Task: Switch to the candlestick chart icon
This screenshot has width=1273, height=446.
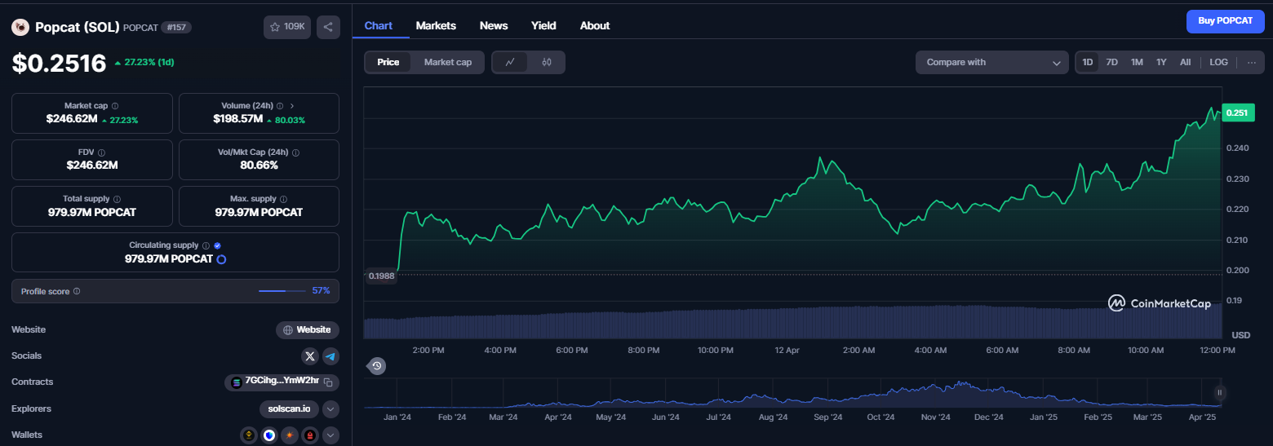Action: [547, 62]
